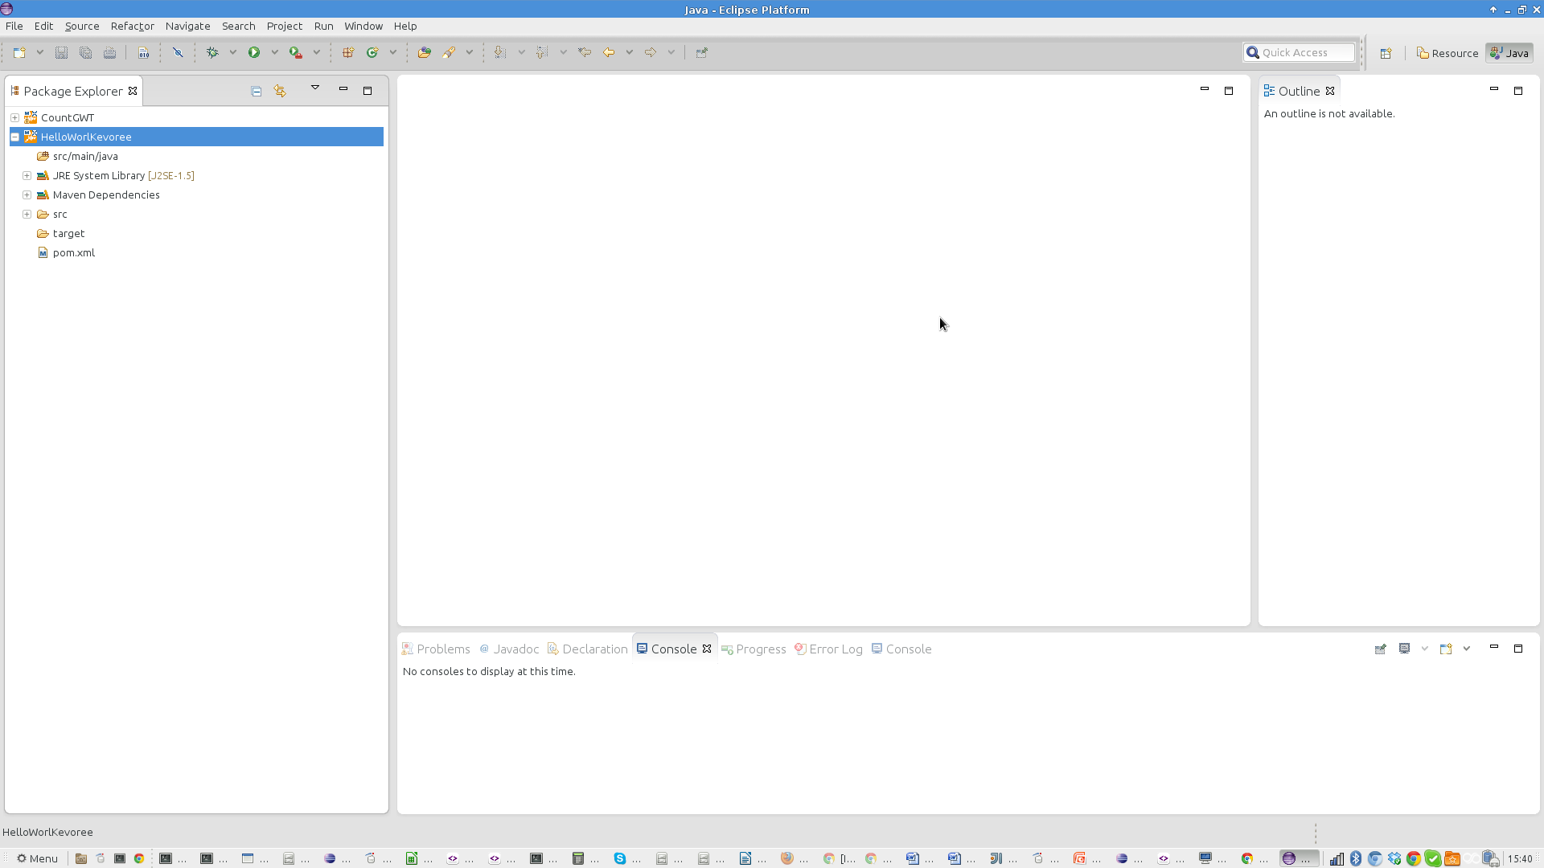Expand Maven Dependencies node
Image resolution: width=1544 pixels, height=868 pixels.
click(x=27, y=194)
